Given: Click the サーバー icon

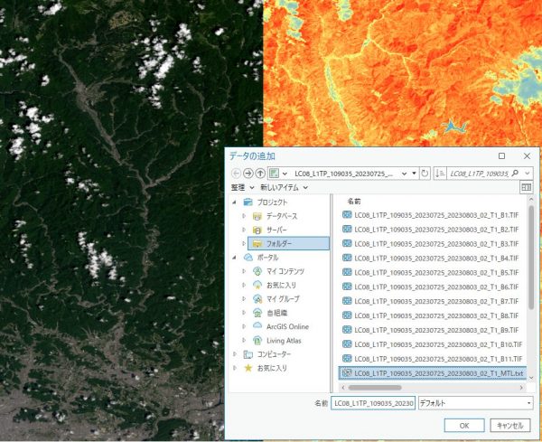Looking at the screenshot, I should click(257, 230).
